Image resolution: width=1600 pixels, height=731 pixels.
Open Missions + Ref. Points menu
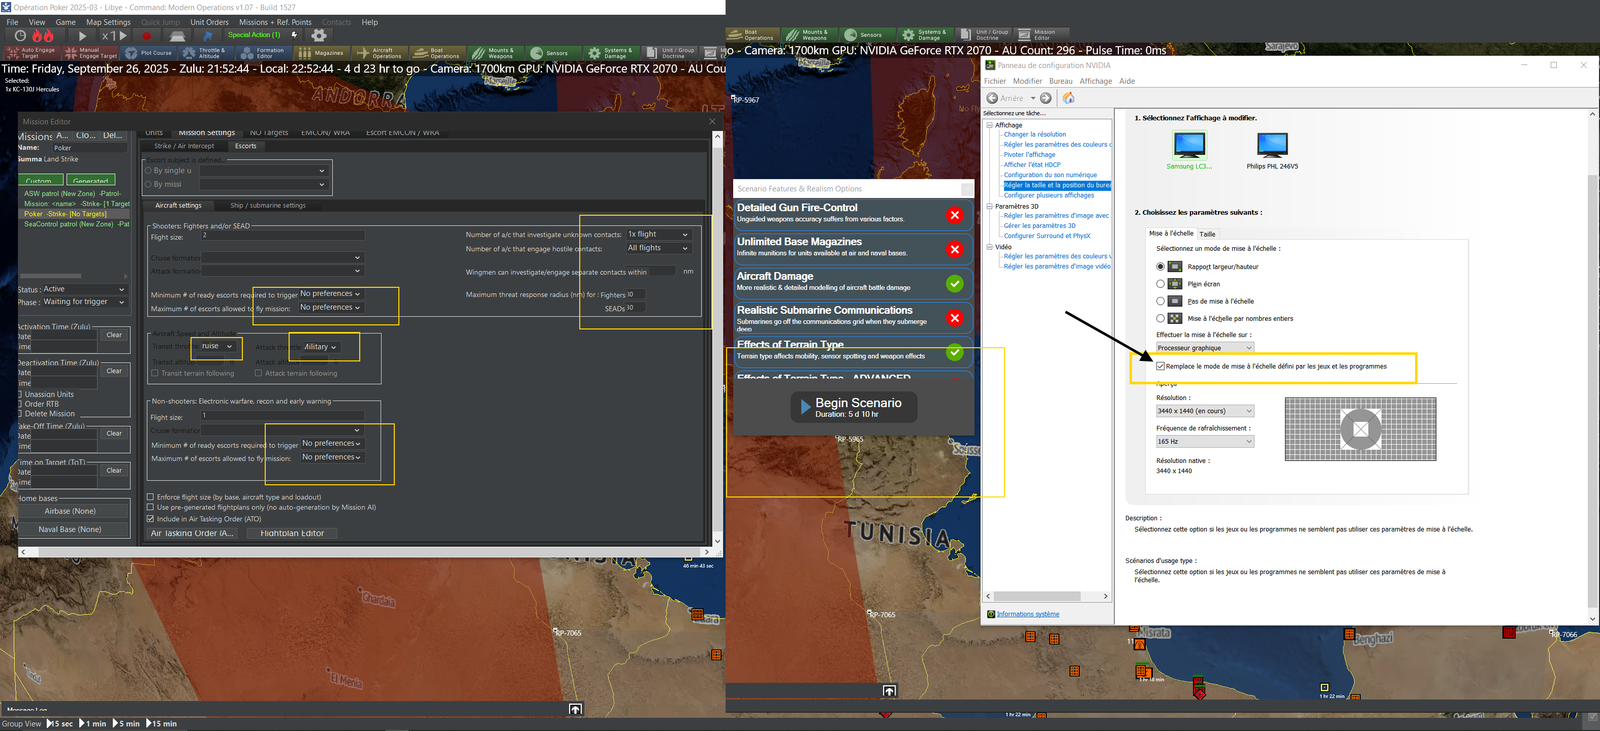[275, 22]
